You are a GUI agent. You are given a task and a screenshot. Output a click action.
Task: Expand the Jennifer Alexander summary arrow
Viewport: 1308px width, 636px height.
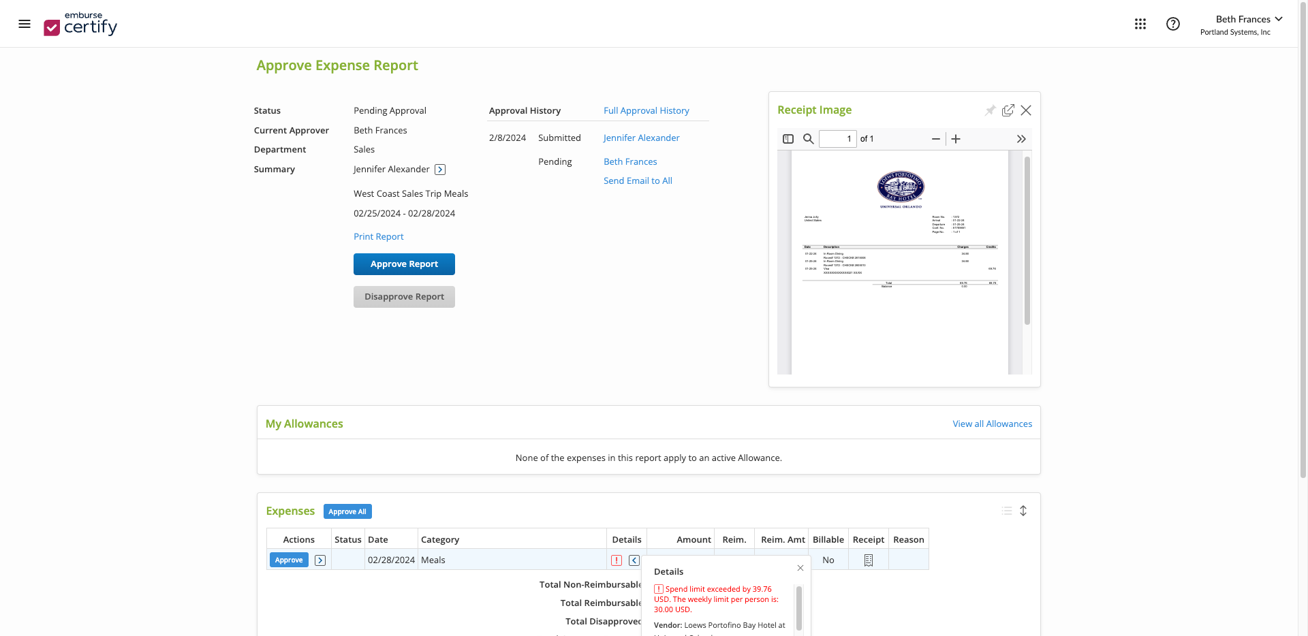pos(439,169)
